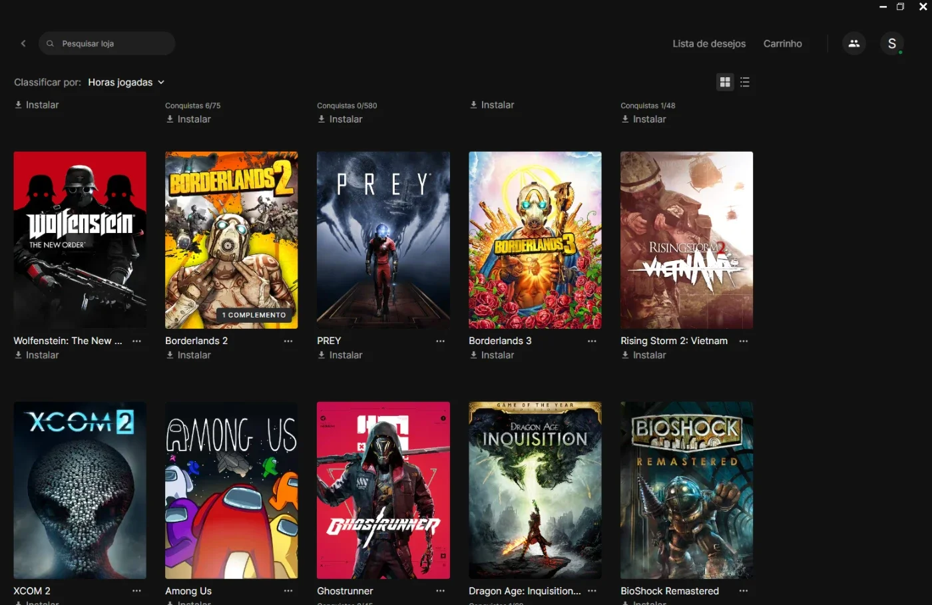Close the launcher window
932x605 pixels.
point(923,7)
